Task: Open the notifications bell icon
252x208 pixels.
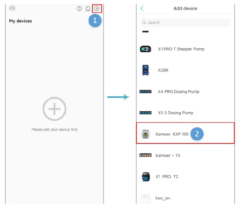Action: [88, 8]
